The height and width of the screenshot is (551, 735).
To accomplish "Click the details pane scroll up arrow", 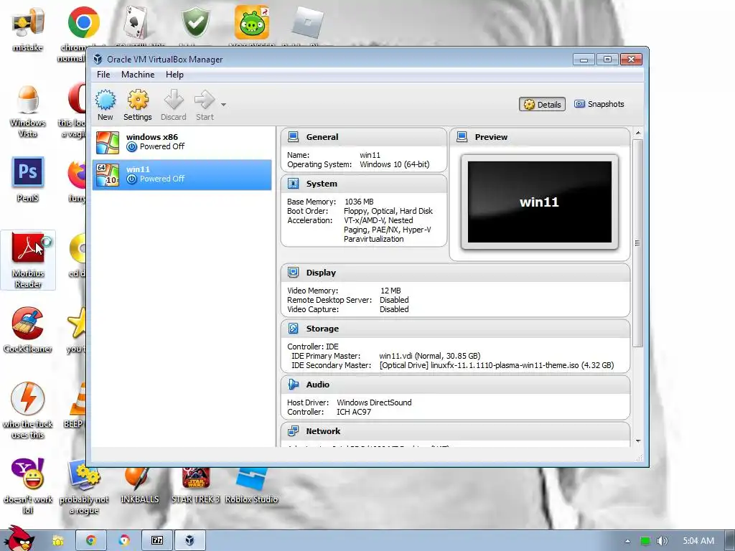I will 638,133.
